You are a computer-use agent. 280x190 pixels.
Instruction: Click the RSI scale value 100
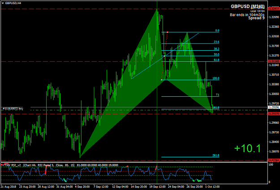click(x=271, y=164)
